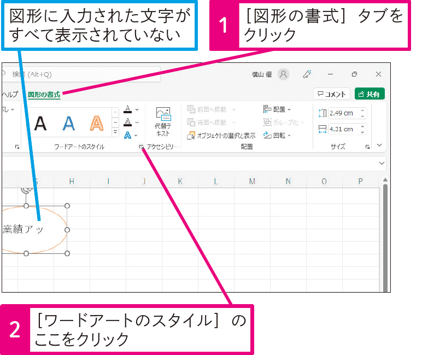Select column N header
This screenshot has width=428, height=355.
[x=288, y=181]
